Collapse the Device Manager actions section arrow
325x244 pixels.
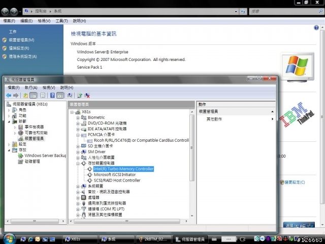point(272,112)
